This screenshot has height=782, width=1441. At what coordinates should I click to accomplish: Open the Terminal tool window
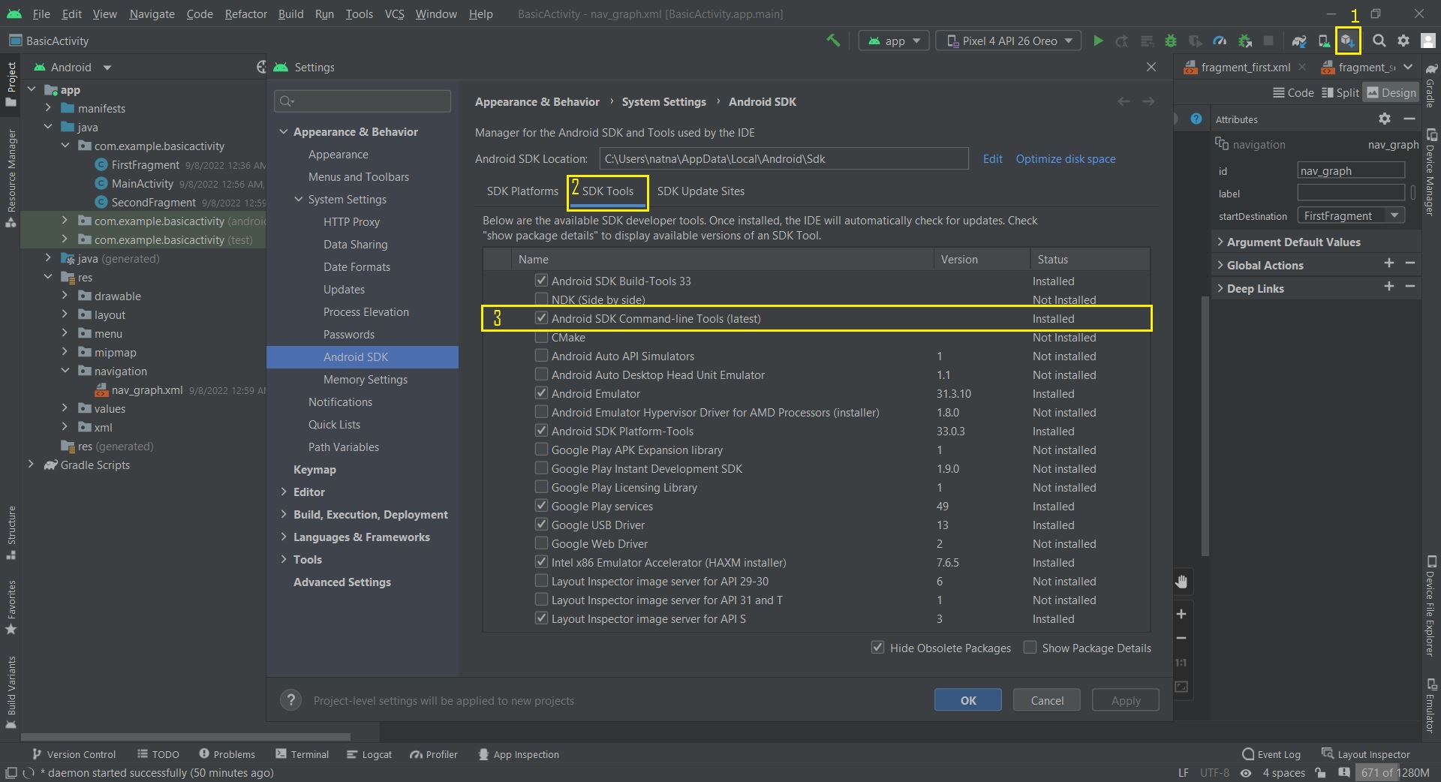point(302,754)
